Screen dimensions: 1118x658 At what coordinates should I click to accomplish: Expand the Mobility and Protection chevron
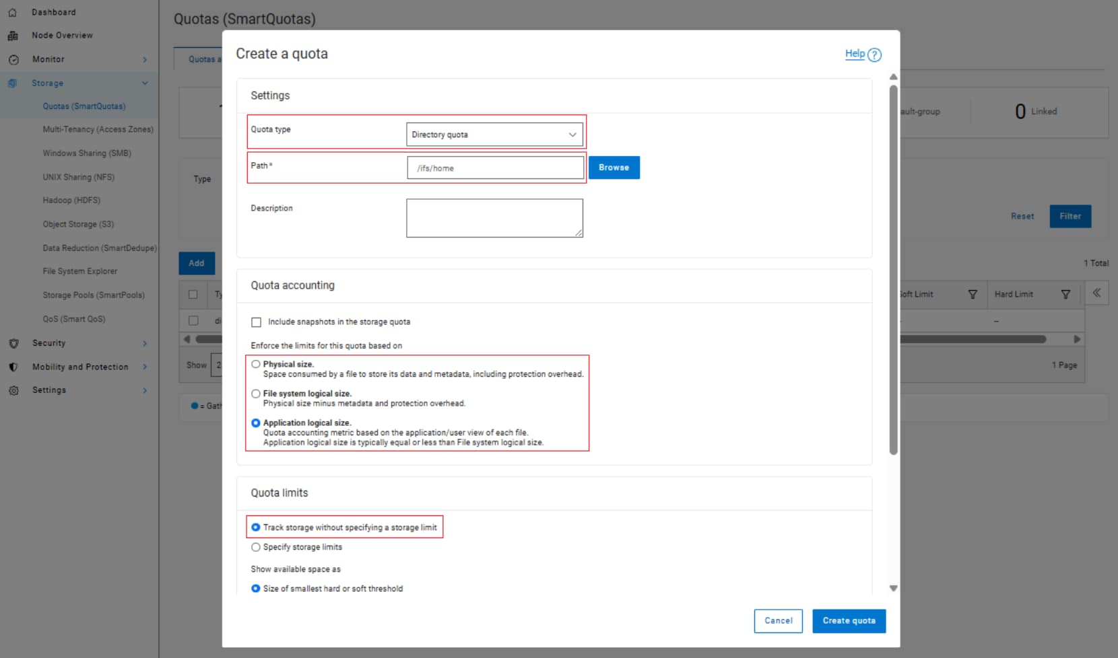pos(145,367)
